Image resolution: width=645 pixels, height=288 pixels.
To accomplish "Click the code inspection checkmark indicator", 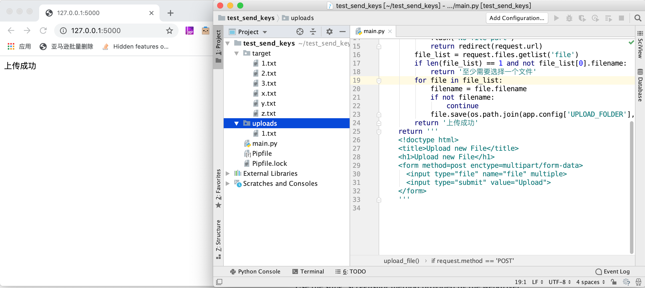I will coord(631,42).
